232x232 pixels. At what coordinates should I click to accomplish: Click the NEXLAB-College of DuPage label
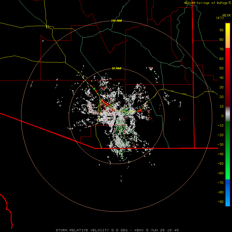pos(206,3)
